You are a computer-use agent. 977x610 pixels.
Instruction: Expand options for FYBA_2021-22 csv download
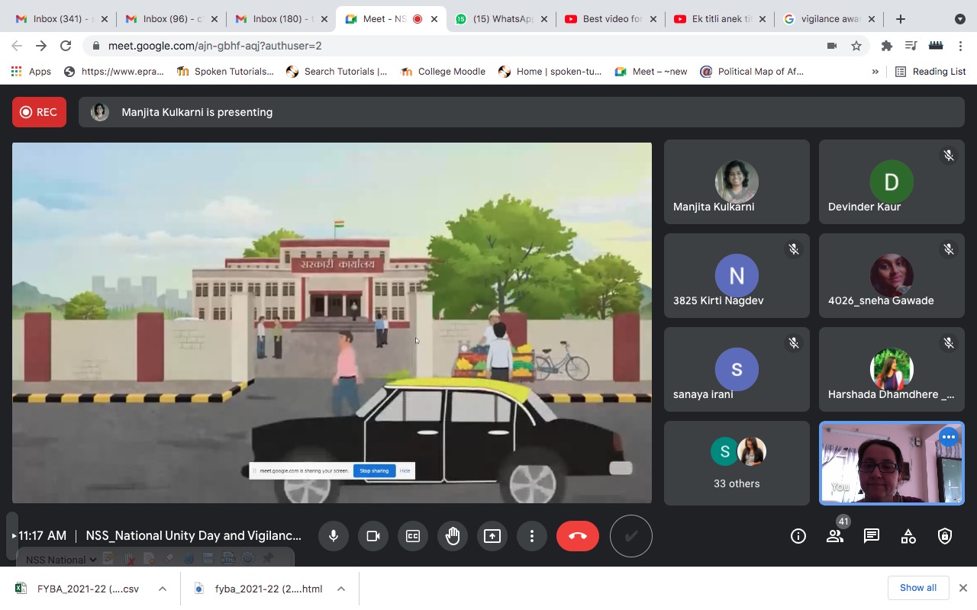[162, 588]
